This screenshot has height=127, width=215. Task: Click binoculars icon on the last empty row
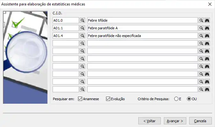tap(207, 89)
